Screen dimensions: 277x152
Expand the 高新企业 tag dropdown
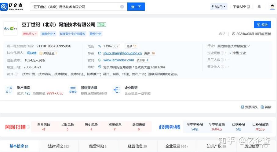click(x=48, y=34)
